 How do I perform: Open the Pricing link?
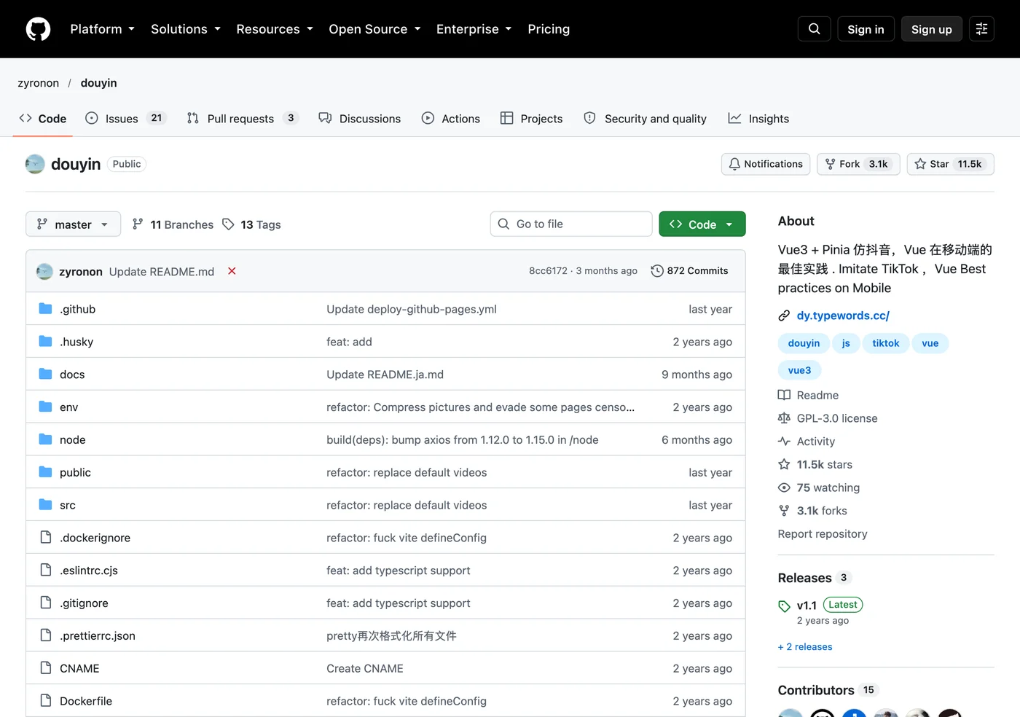[549, 29]
